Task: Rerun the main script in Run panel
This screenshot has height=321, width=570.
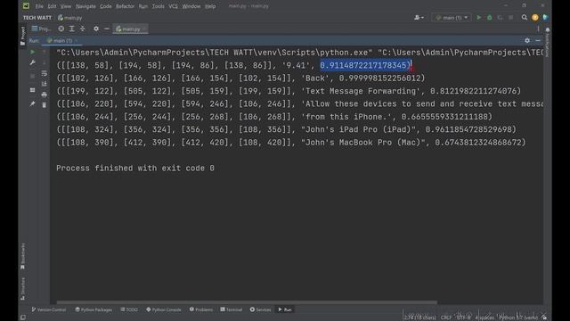Action: 32,52
